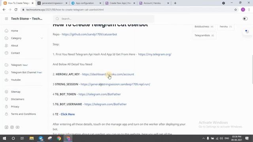Screen dimensions: 253x142
Task: Open Terms and Conditions sidebar item
Action: tap(23, 114)
